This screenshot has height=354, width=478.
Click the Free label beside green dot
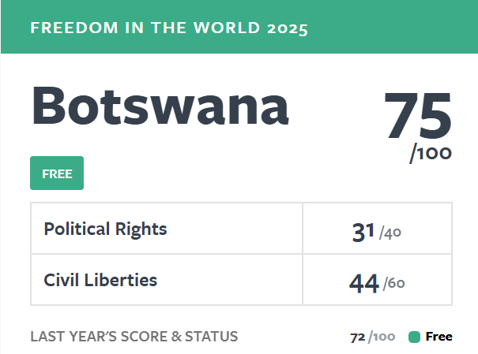[x=438, y=337]
